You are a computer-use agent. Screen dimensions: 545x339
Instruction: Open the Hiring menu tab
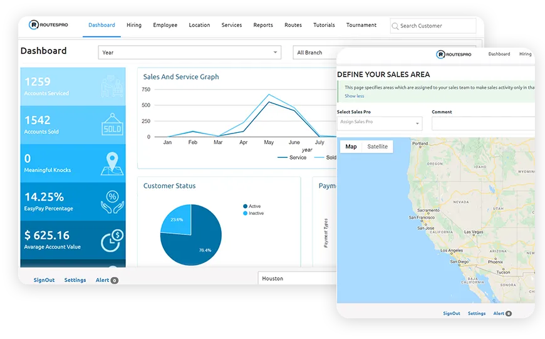[133, 26]
